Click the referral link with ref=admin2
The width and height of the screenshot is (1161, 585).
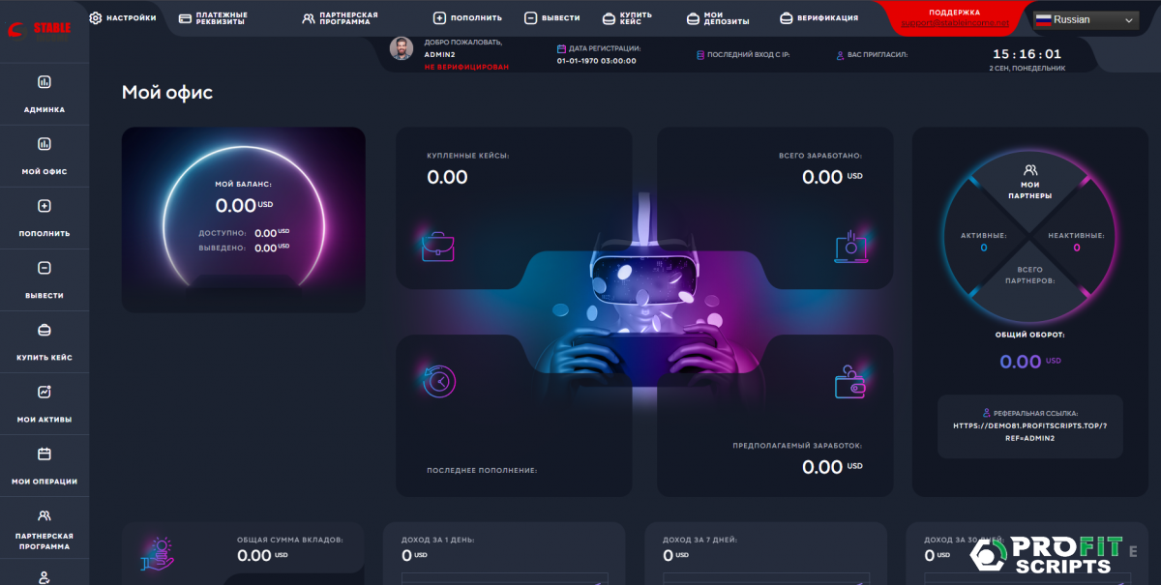coord(1029,431)
